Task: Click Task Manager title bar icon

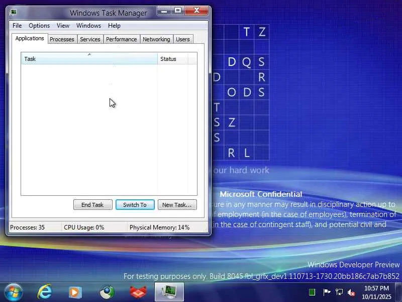Action: pos(14,12)
